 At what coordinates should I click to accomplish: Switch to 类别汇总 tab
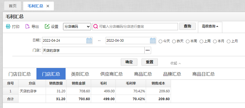(x=80, y=74)
